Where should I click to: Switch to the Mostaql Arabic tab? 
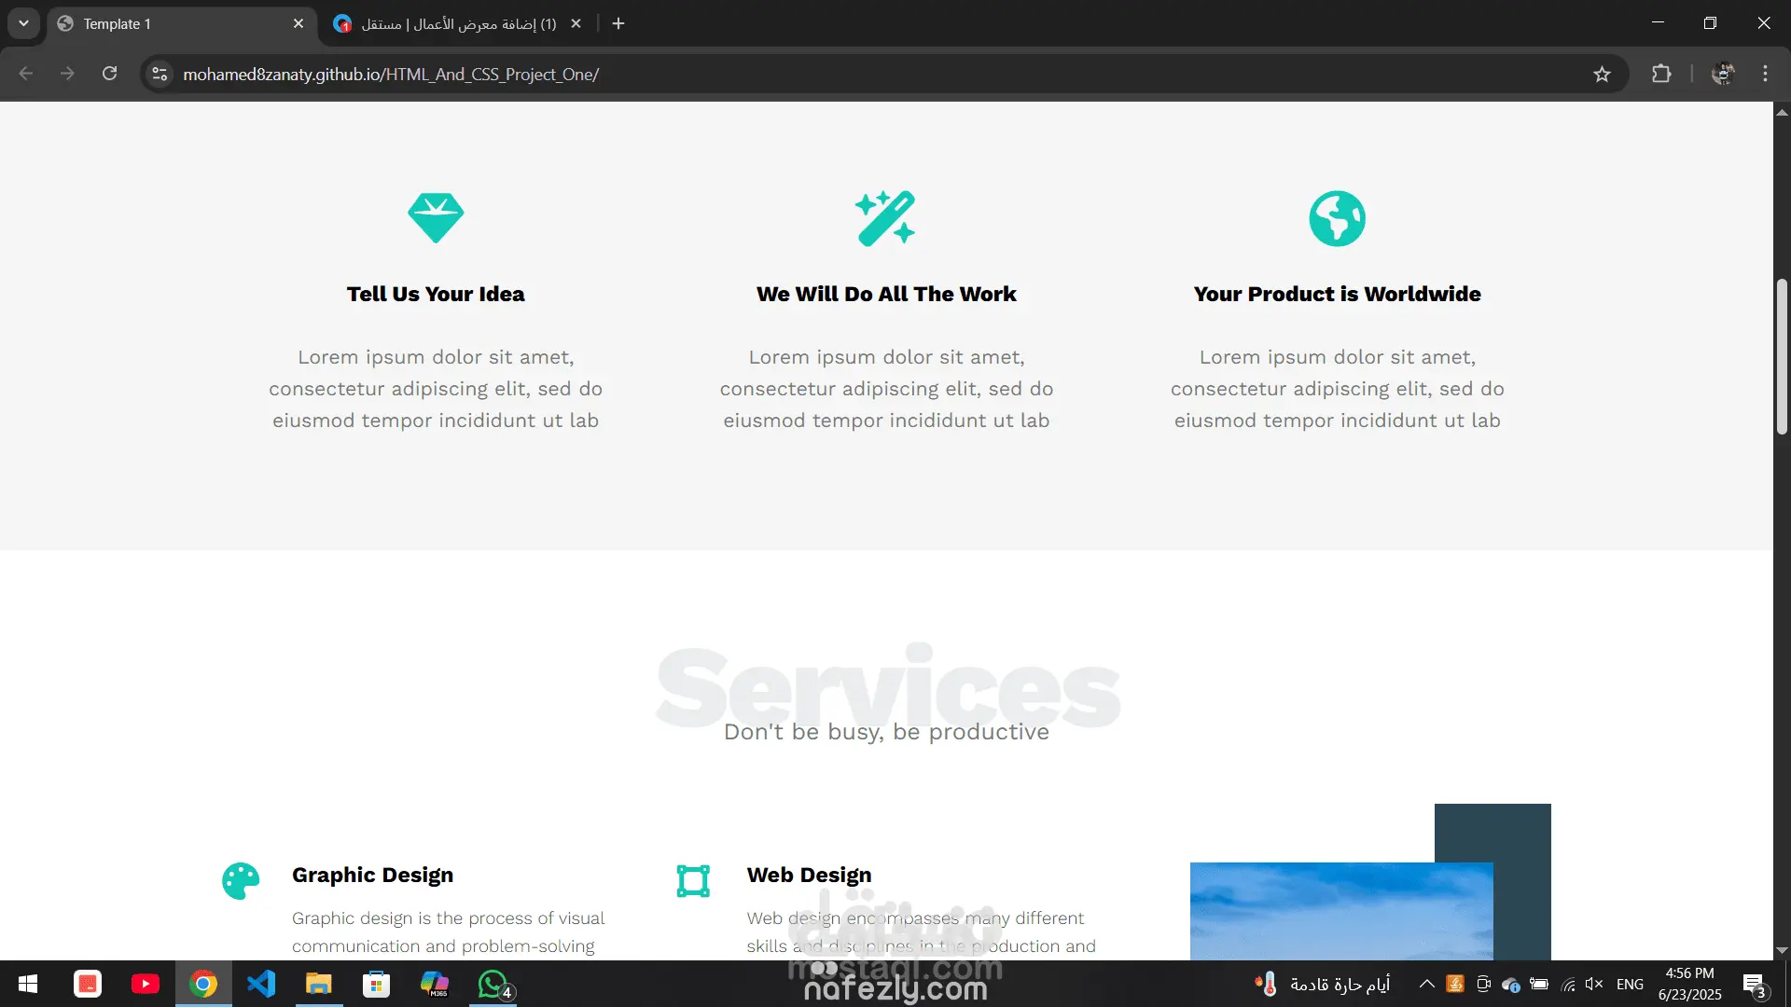tap(457, 23)
